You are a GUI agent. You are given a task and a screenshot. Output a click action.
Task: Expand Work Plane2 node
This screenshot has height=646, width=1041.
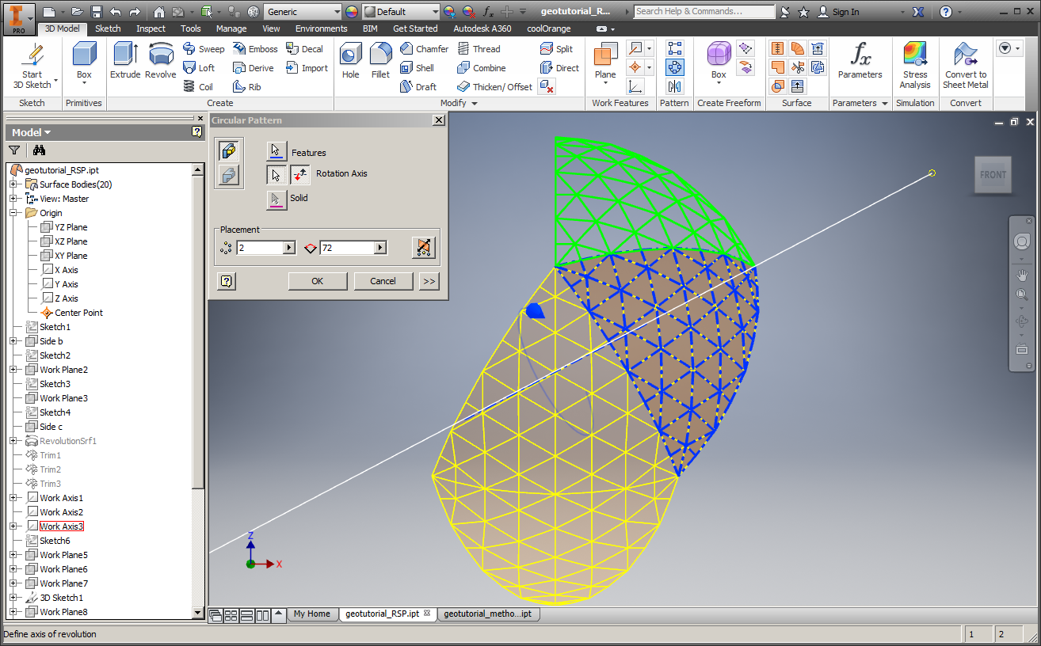click(x=13, y=370)
